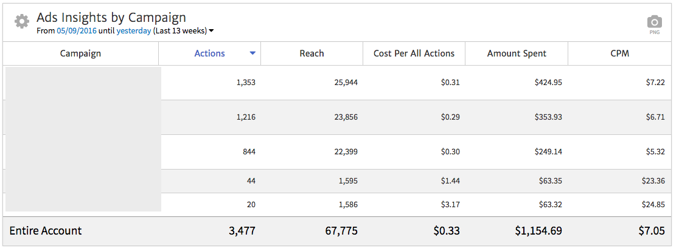This screenshot has height=251, width=679.
Task: Sort by the Reach column header
Action: click(312, 53)
